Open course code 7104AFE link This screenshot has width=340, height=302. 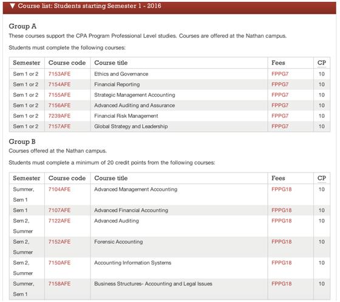[x=59, y=190]
